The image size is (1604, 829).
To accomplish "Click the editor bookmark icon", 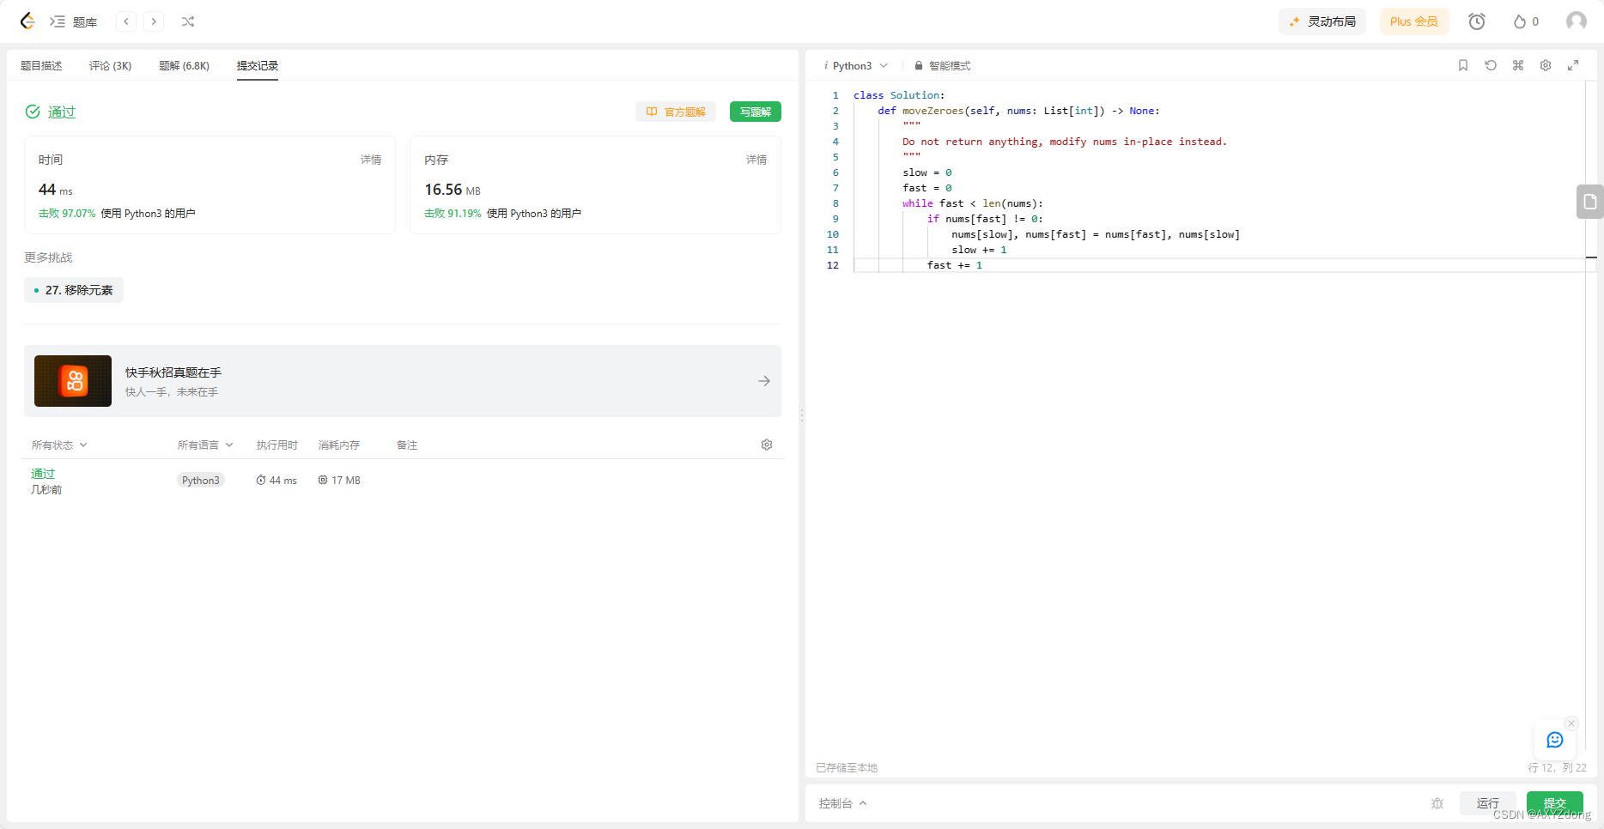I will 1463,65.
